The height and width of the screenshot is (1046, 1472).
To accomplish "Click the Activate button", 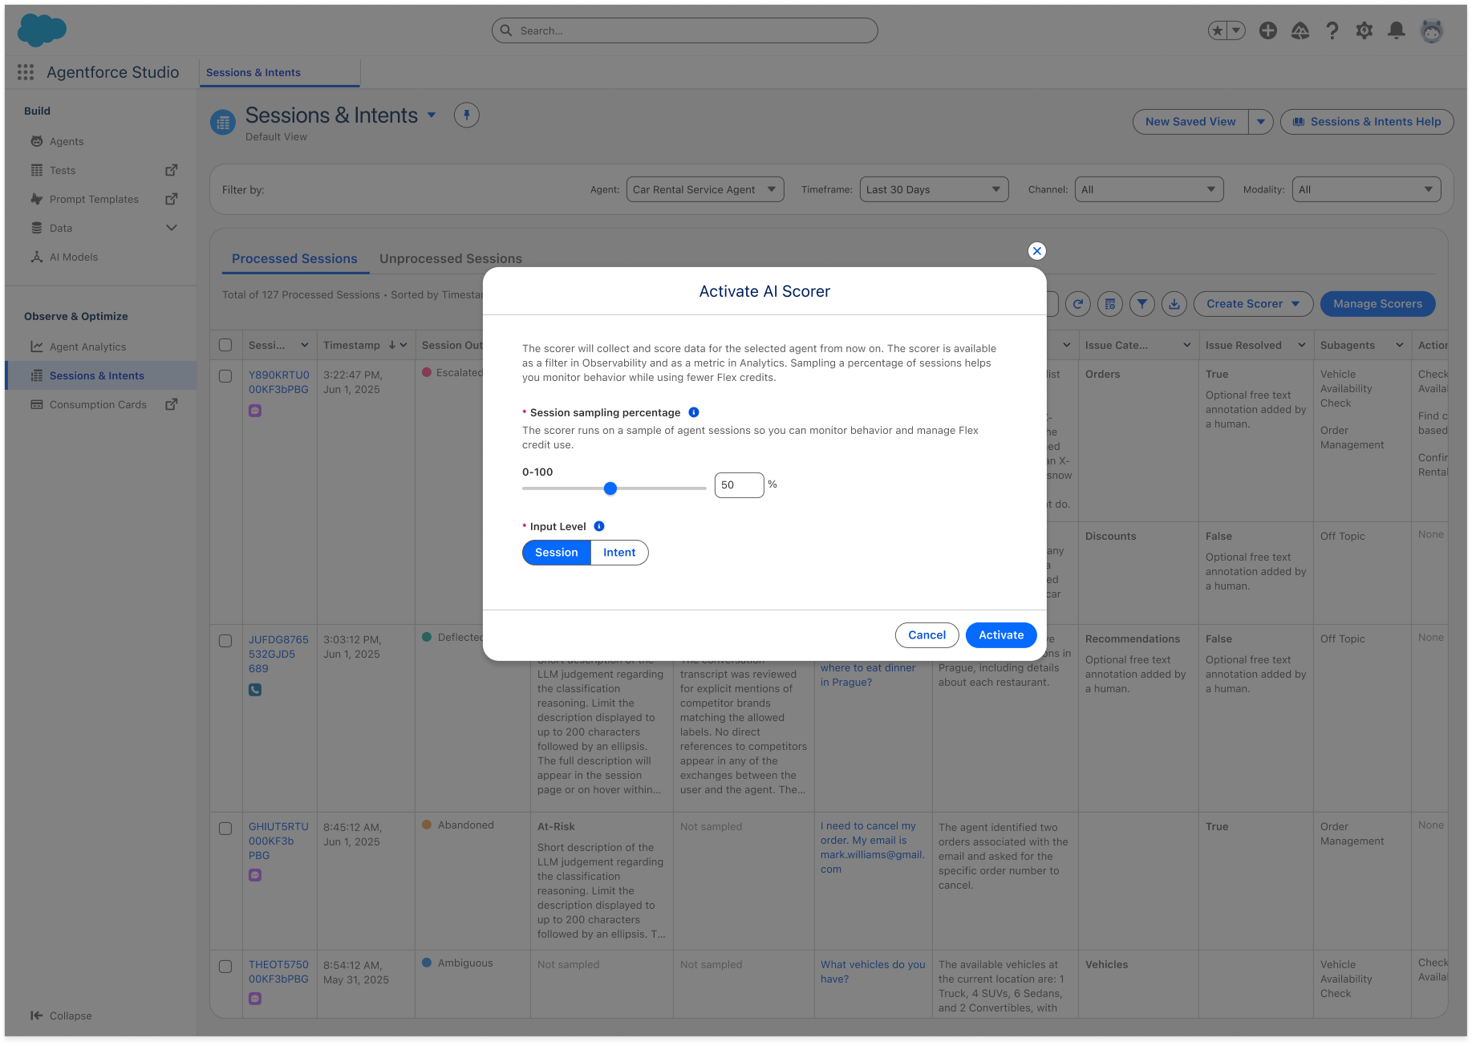I will [x=1001, y=635].
